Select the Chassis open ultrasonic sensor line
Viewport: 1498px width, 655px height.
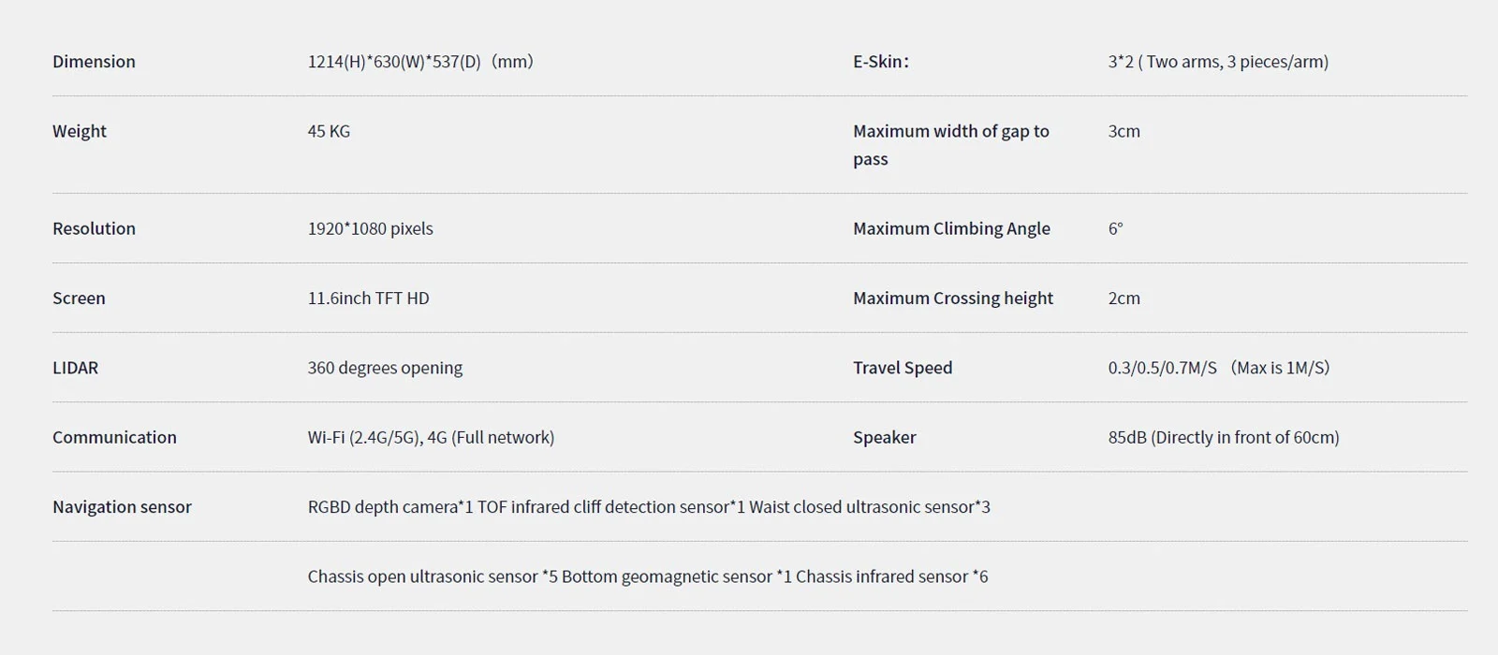tap(648, 576)
